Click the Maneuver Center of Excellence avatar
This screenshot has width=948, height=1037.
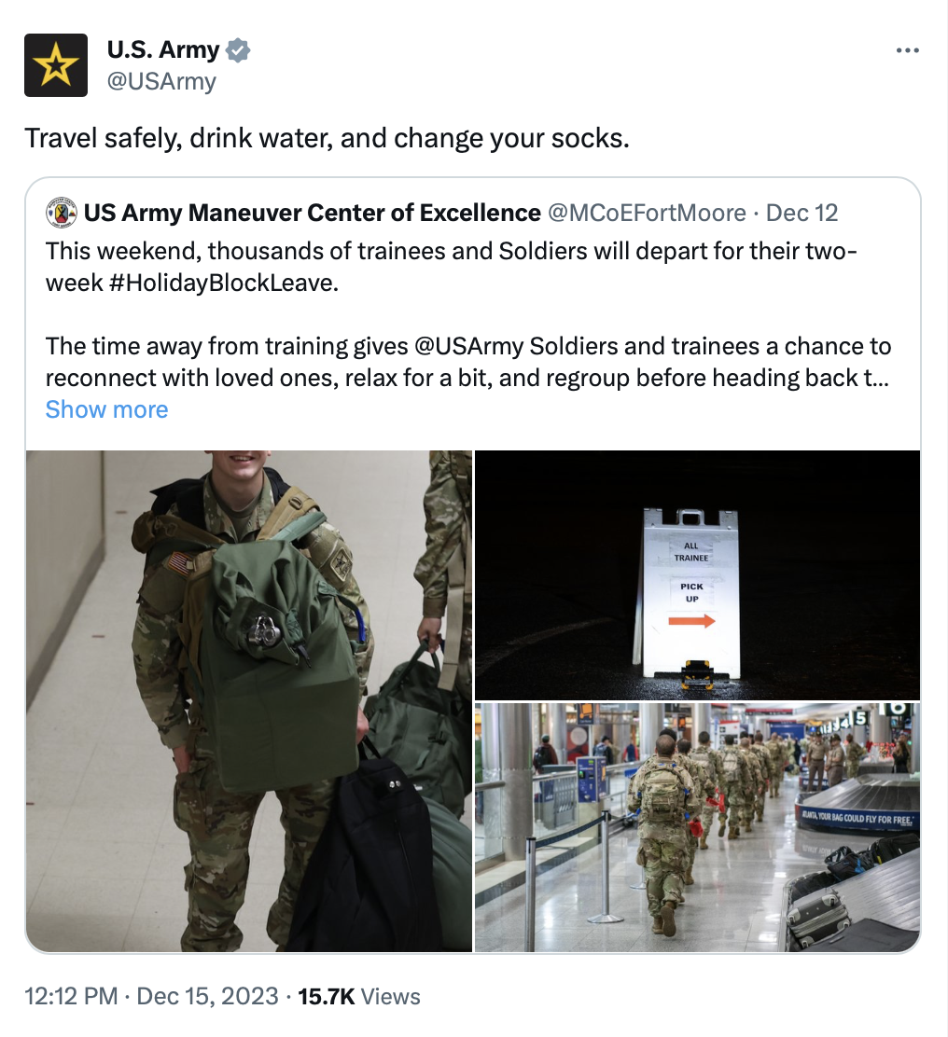point(61,213)
